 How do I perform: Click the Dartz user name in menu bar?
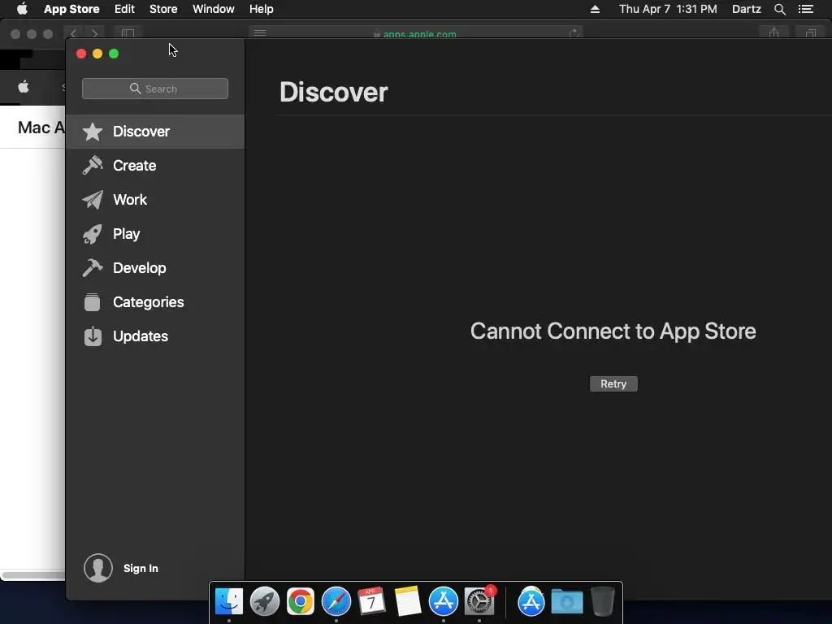(x=746, y=9)
